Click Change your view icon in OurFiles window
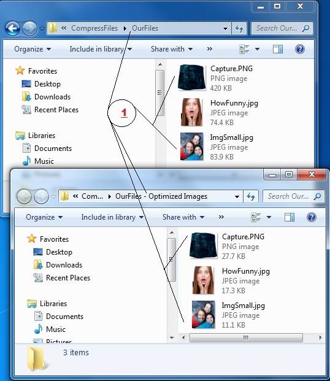This screenshot has width=330, height=381. (244, 49)
